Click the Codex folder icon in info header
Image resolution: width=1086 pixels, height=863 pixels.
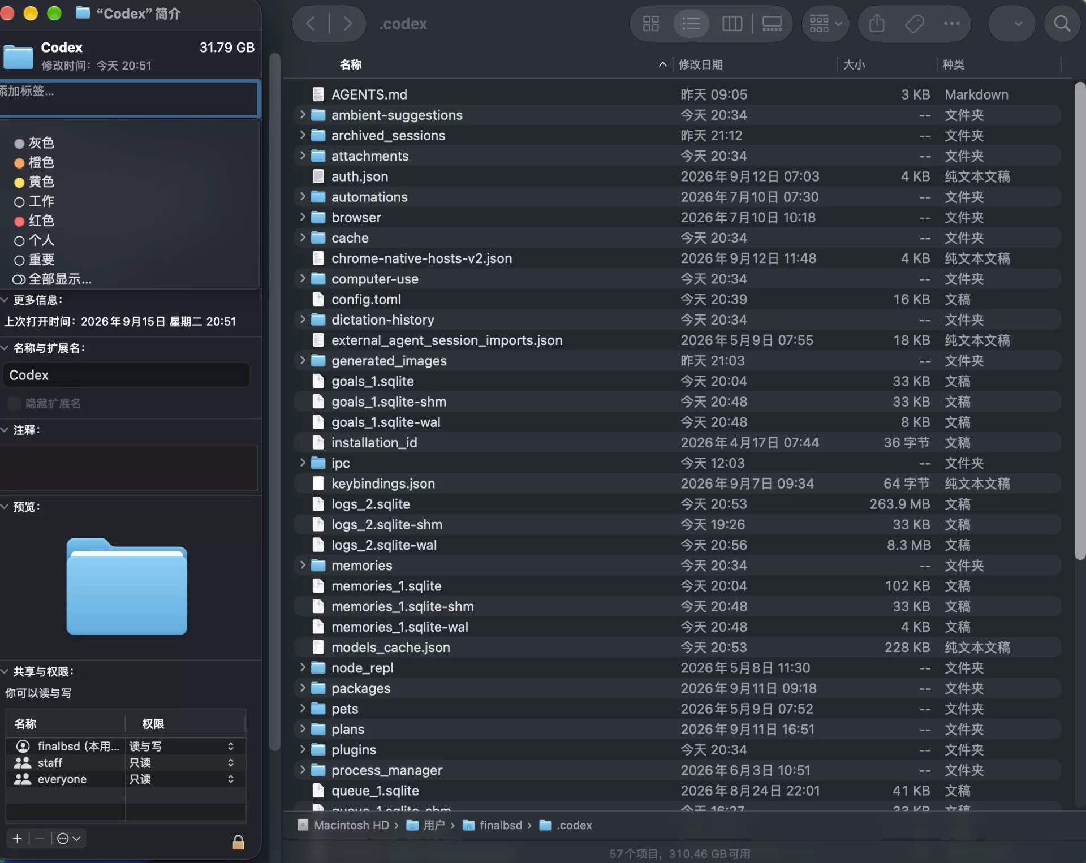click(18, 57)
